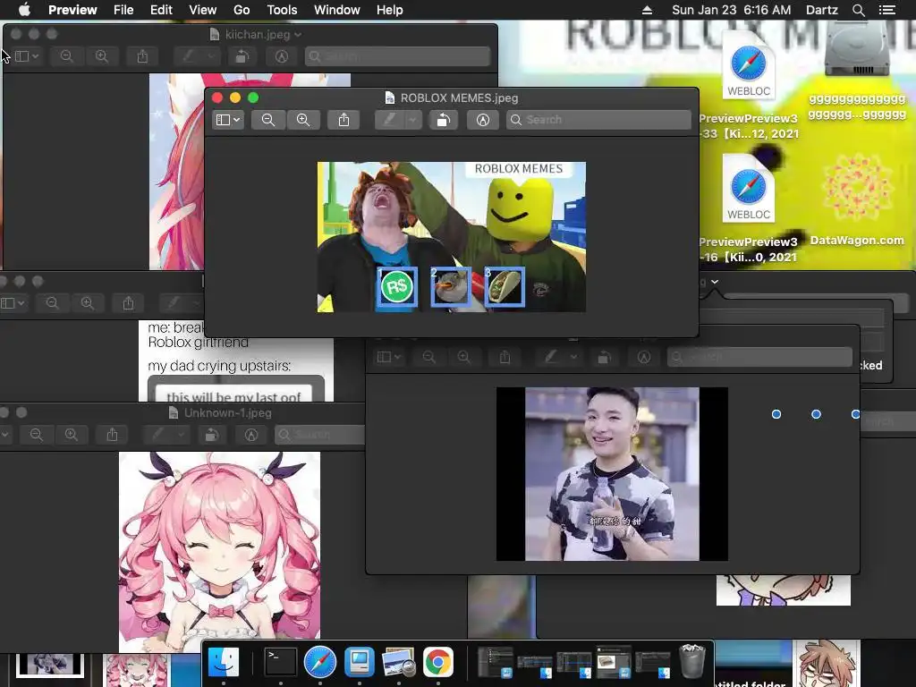
Task: Open Notification Center from menu bar
Action: coord(886,10)
